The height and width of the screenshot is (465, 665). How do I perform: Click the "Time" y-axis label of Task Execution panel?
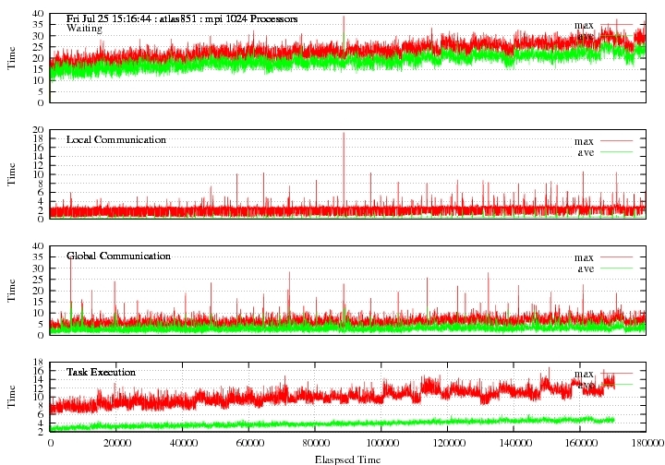click(x=11, y=397)
